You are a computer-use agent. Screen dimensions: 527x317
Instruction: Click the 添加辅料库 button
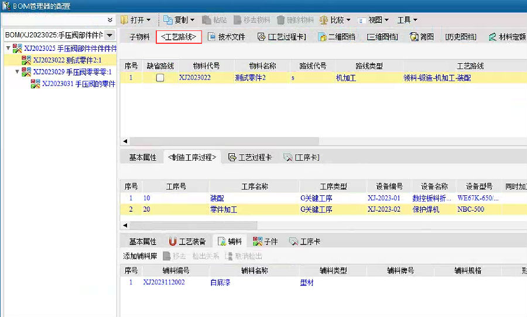click(140, 257)
